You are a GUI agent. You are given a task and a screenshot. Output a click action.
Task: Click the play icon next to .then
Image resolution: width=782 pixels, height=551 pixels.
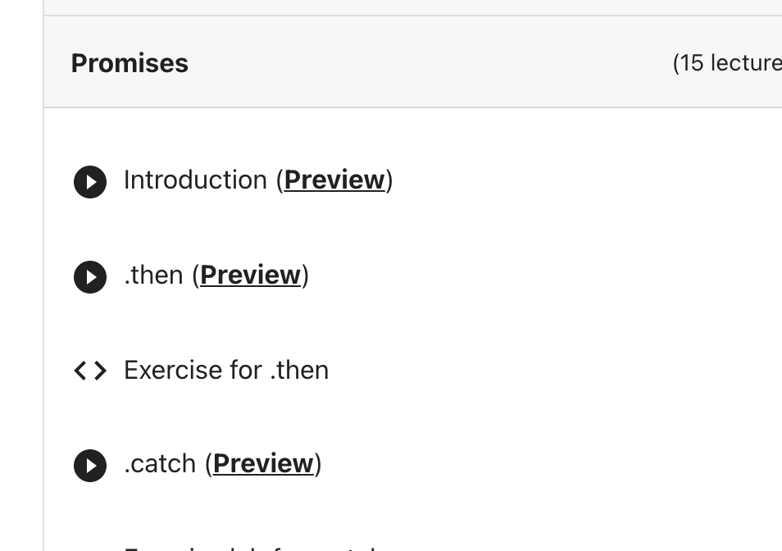(x=90, y=277)
